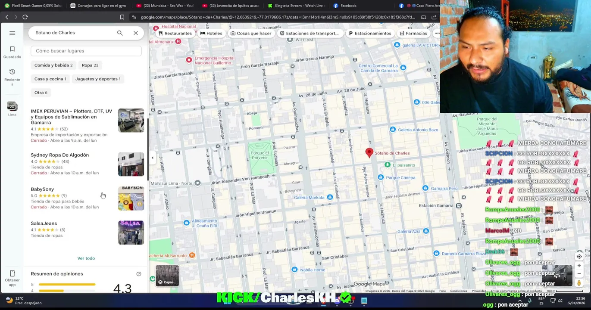591x310 pixels.
Task: Zoom in with the plus button
Action: tap(579, 266)
